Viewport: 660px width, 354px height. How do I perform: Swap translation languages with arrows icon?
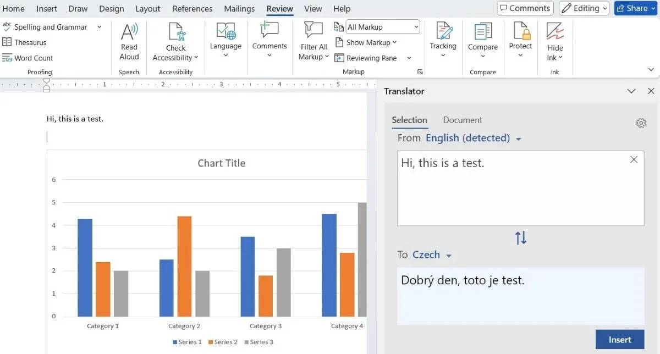pyautogui.click(x=520, y=237)
